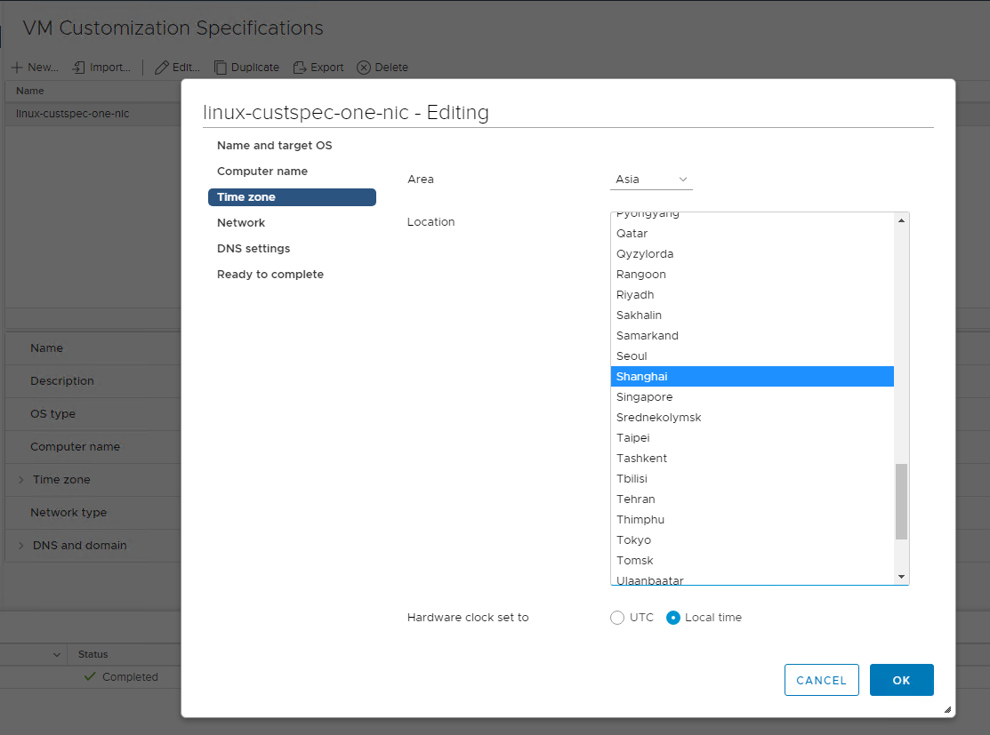The image size is (990, 735).
Task: Dismiss the dialog using Cancel
Action: [821, 679]
